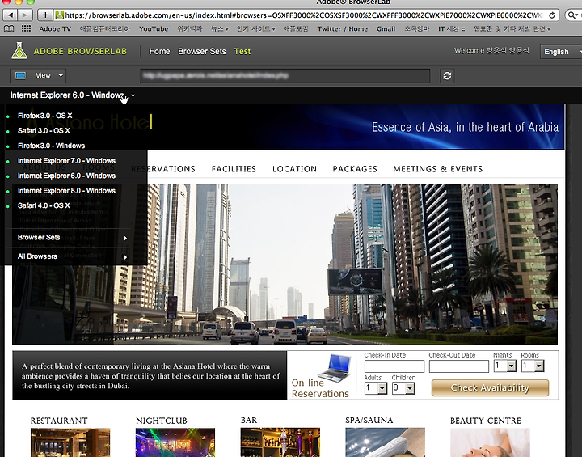Image resolution: width=582 pixels, height=457 pixels.
Task: Expand the All Browsers submenu
Action: (73, 256)
